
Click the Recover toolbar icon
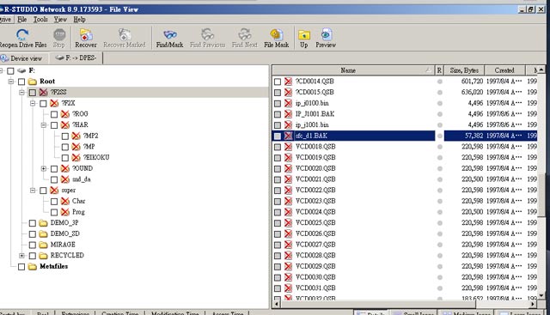pyautogui.click(x=86, y=34)
